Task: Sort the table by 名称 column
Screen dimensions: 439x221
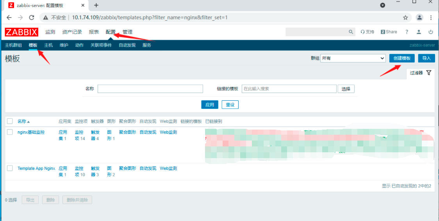Action: click(23, 121)
